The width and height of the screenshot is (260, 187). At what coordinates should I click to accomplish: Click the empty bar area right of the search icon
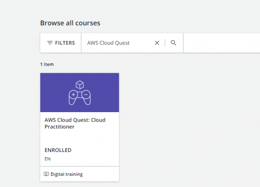point(221,43)
